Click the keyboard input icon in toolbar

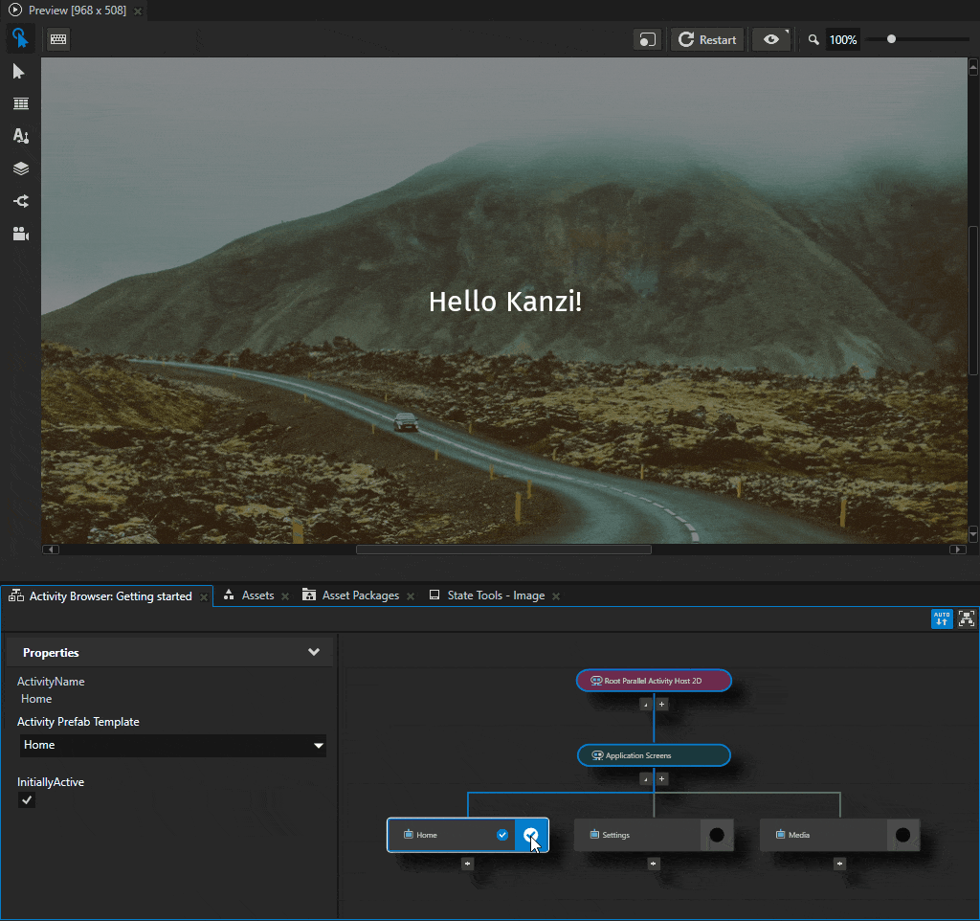pos(57,39)
